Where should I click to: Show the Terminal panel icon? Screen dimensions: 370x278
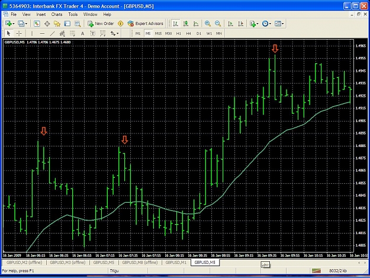(67, 23)
